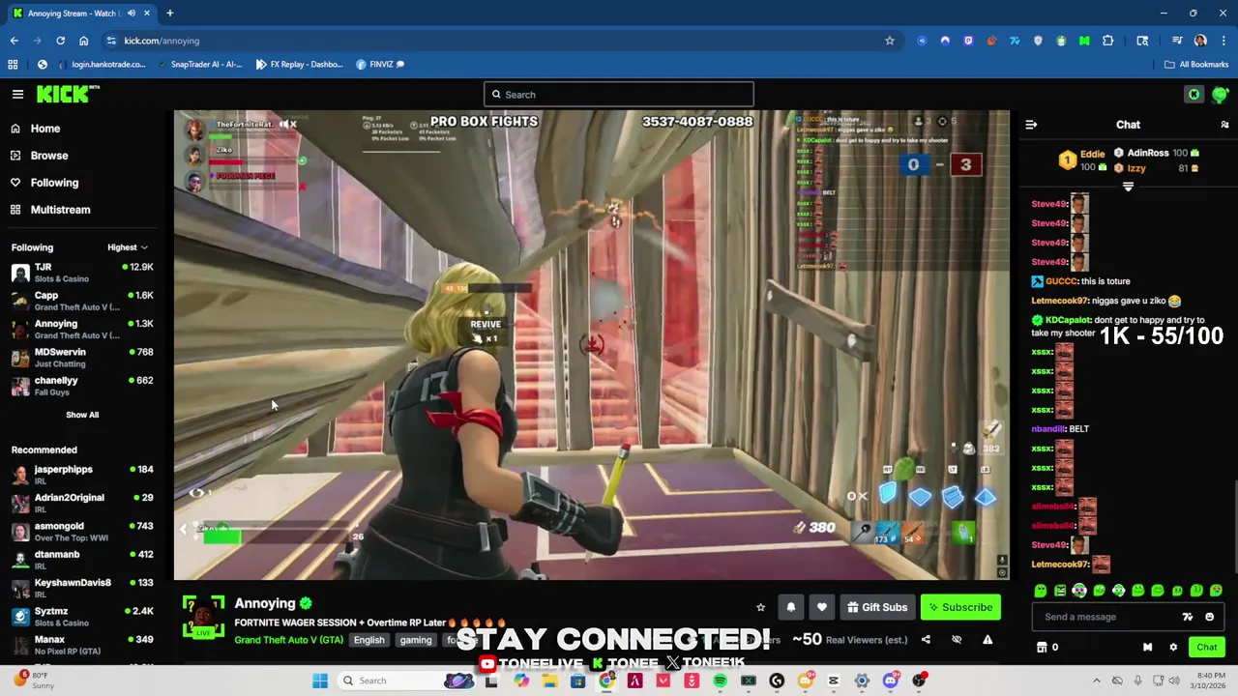Open Chrome extensions puzzle icon
This screenshot has height=696, width=1238.
pyautogui.click(x=1107, y=41)
